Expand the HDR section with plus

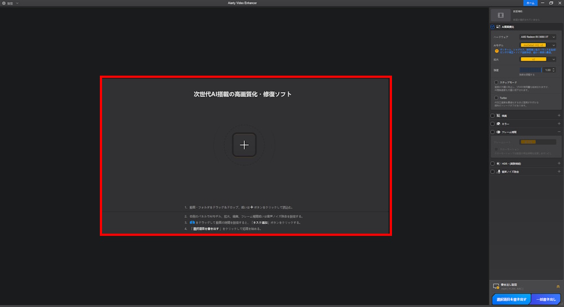pyautogui.click(x=559, y=164)
